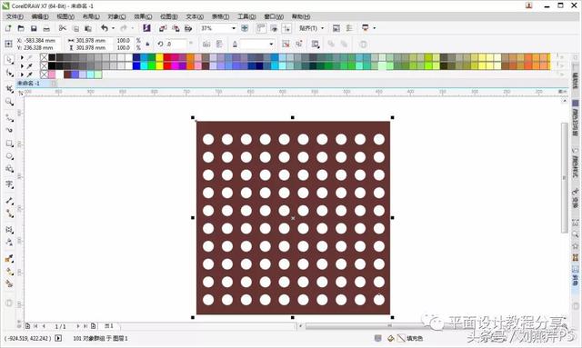This screenshot has height=348, width=582.
Task: Pick the yellow swatch in color palette
Action: tap(159, 57)
